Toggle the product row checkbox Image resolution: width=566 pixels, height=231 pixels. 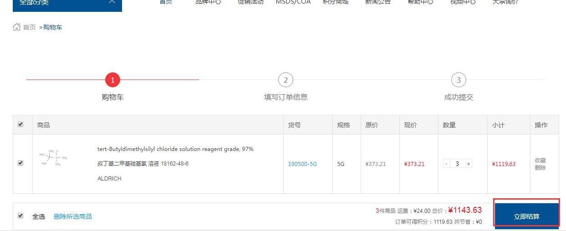20,163
